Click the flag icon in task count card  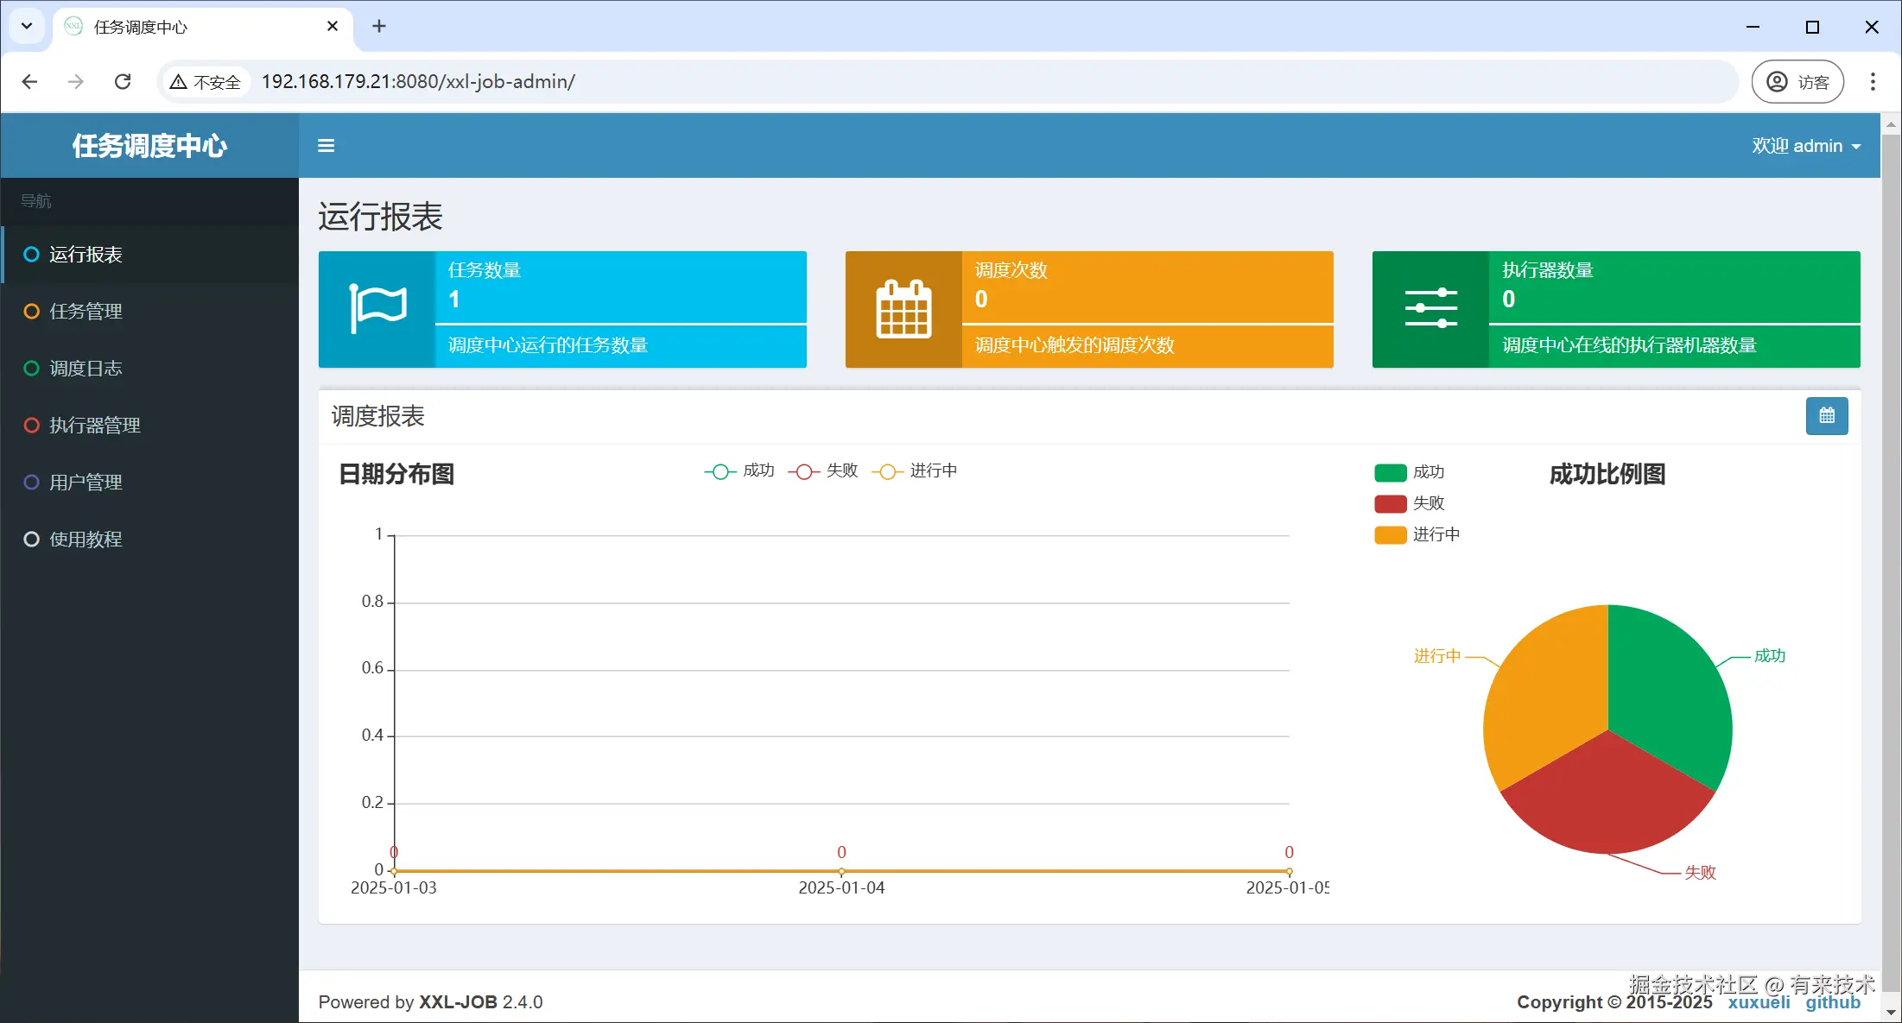coord(377,308)
